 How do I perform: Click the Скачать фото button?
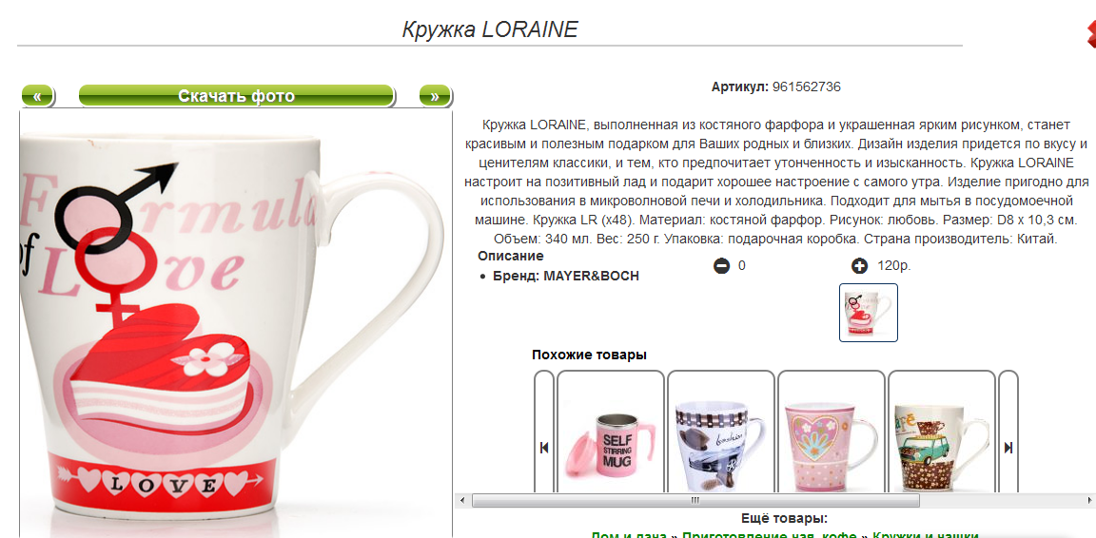pyautogui.click(x=236, y=96)
